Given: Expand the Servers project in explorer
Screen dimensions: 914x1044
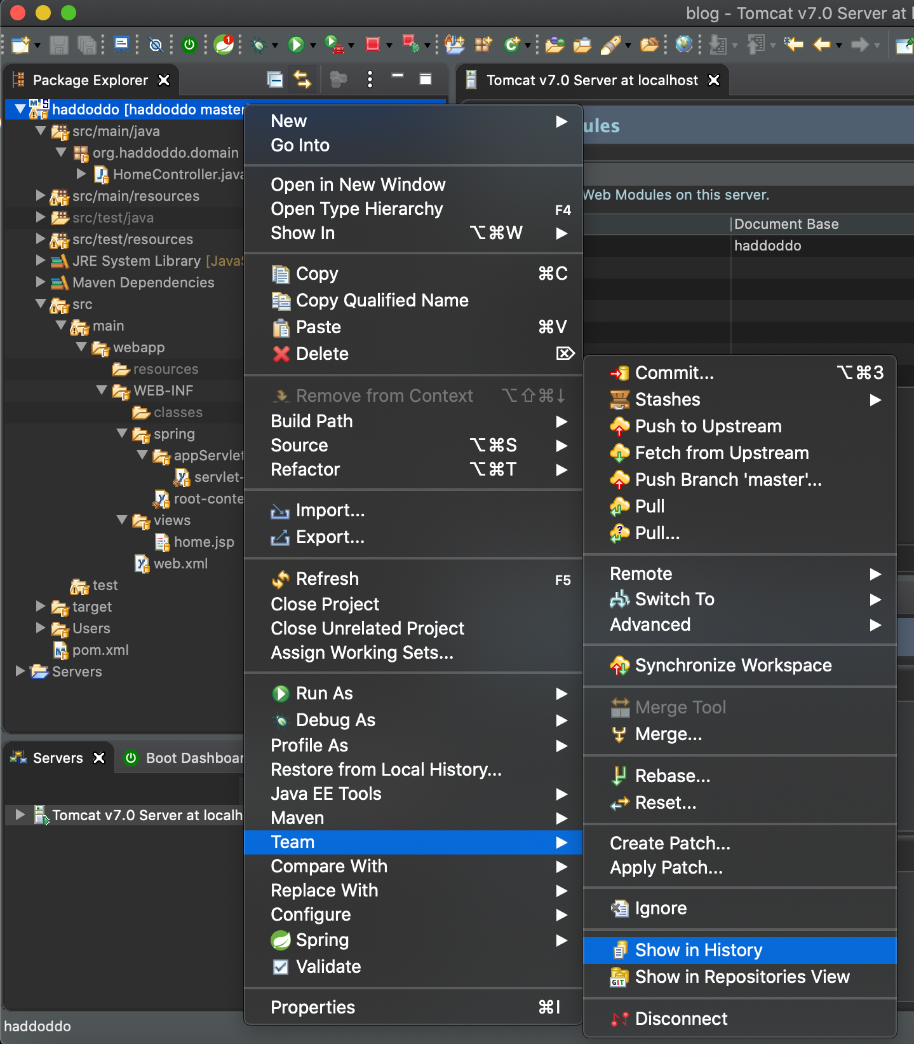Looking at the screenshot, I should [x=20, y=671].
